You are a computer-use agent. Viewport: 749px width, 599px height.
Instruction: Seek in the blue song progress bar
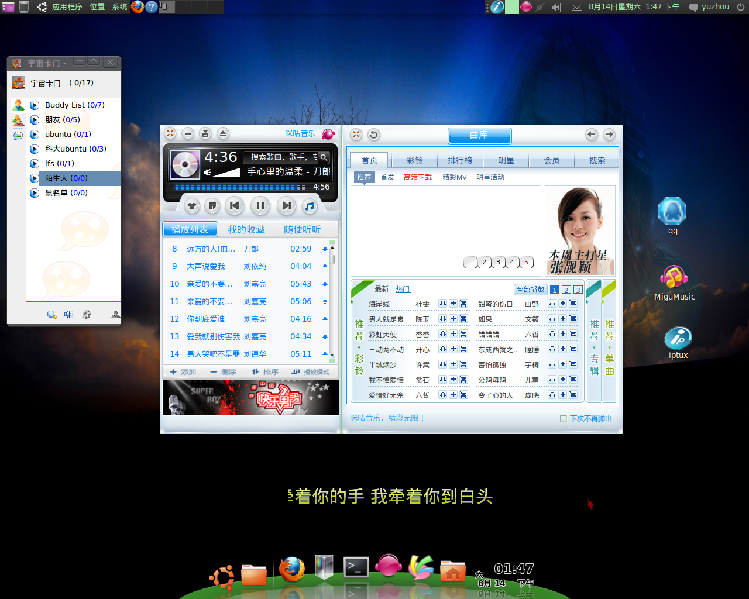[240, 187]
